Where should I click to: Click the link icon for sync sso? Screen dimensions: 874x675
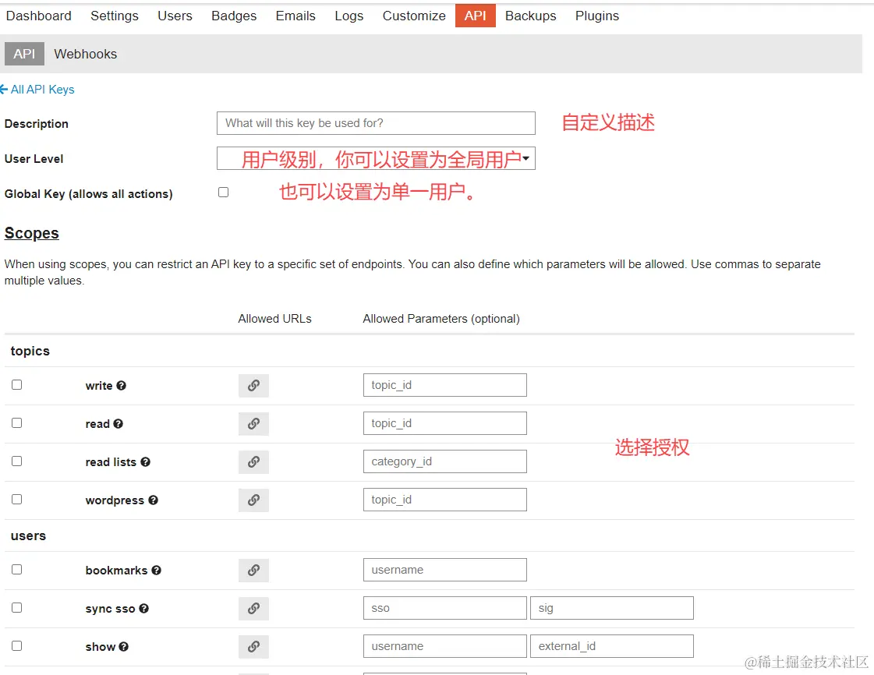(x=253, y=608)
